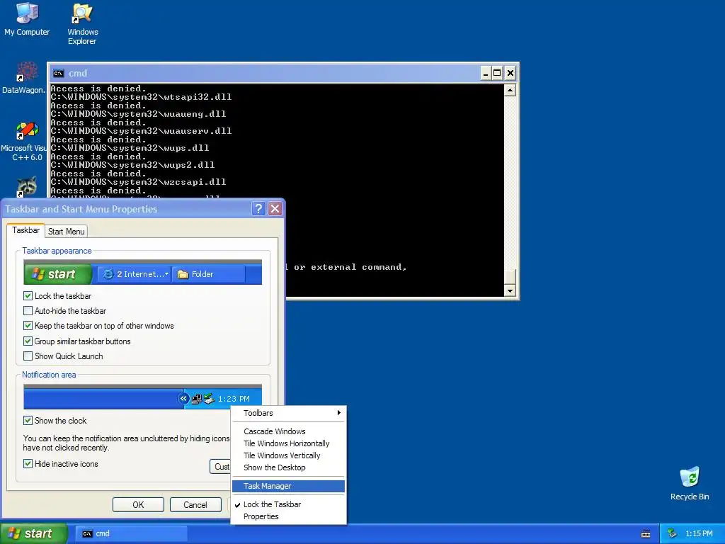This screenshot has width=725, height=544.
Task: Click the taskbar clock showing 1:15 PM
Action: 699,533
